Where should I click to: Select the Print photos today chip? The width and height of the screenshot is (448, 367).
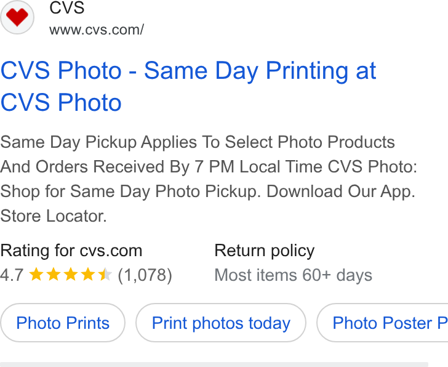click(221, 323)
